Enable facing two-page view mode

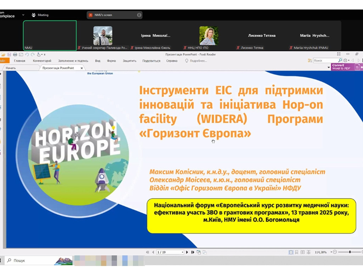pyautogui.click(x=303, y=252)
